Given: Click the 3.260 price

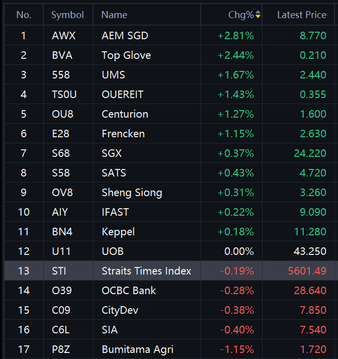Looking at the screenshot, I should (x=313, y=193).
